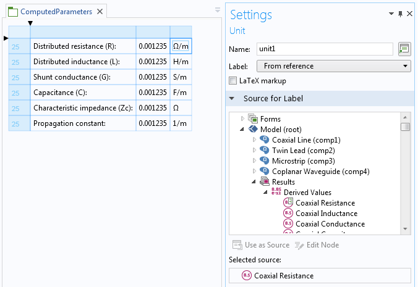The image size is (418, 287).
Task: Open the Label dropdown showing From reference
Action: [x=333, y=66]
